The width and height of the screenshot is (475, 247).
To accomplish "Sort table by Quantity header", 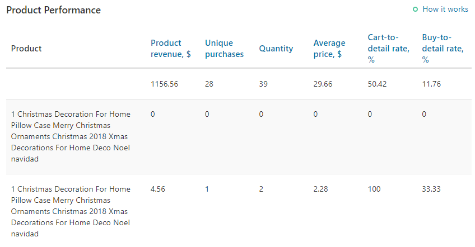I will pos(276,49).
